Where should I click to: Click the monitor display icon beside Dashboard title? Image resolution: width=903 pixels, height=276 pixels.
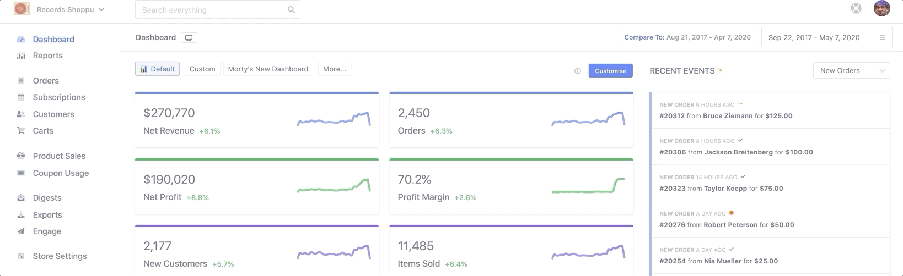pos(189,38)
